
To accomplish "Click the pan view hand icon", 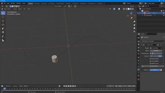I will pos(134,25).
